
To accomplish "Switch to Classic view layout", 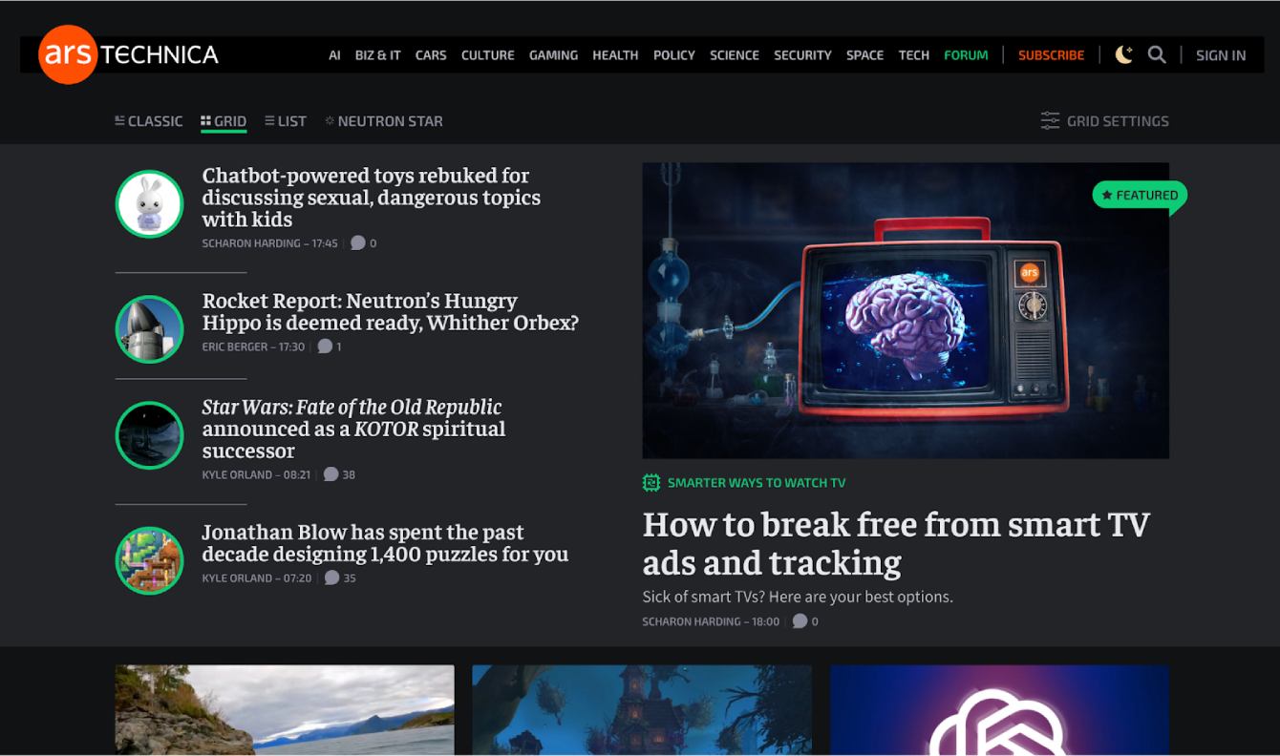I will [x=148, y=121].
